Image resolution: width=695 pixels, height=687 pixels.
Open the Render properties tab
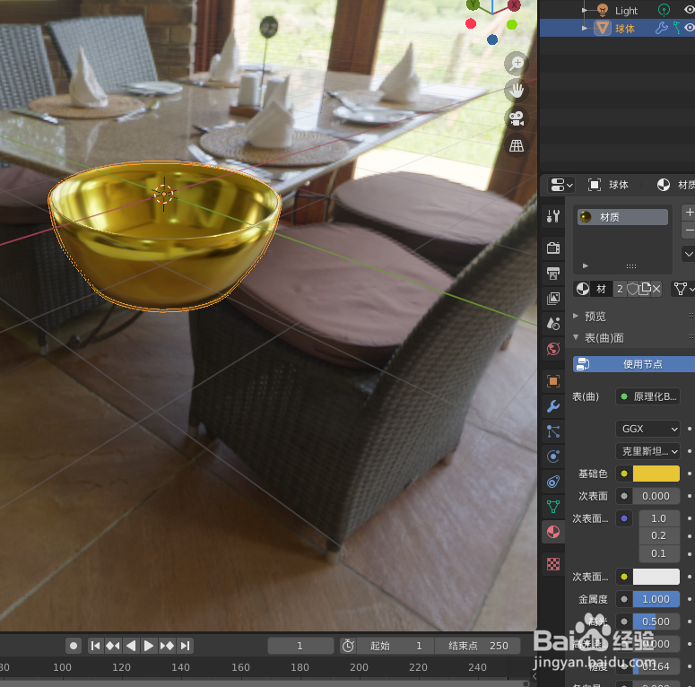click(x=553, y=248)
